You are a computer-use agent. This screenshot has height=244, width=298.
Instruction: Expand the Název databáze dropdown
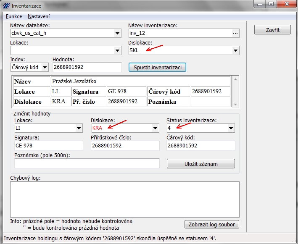(x=117, y=34)
